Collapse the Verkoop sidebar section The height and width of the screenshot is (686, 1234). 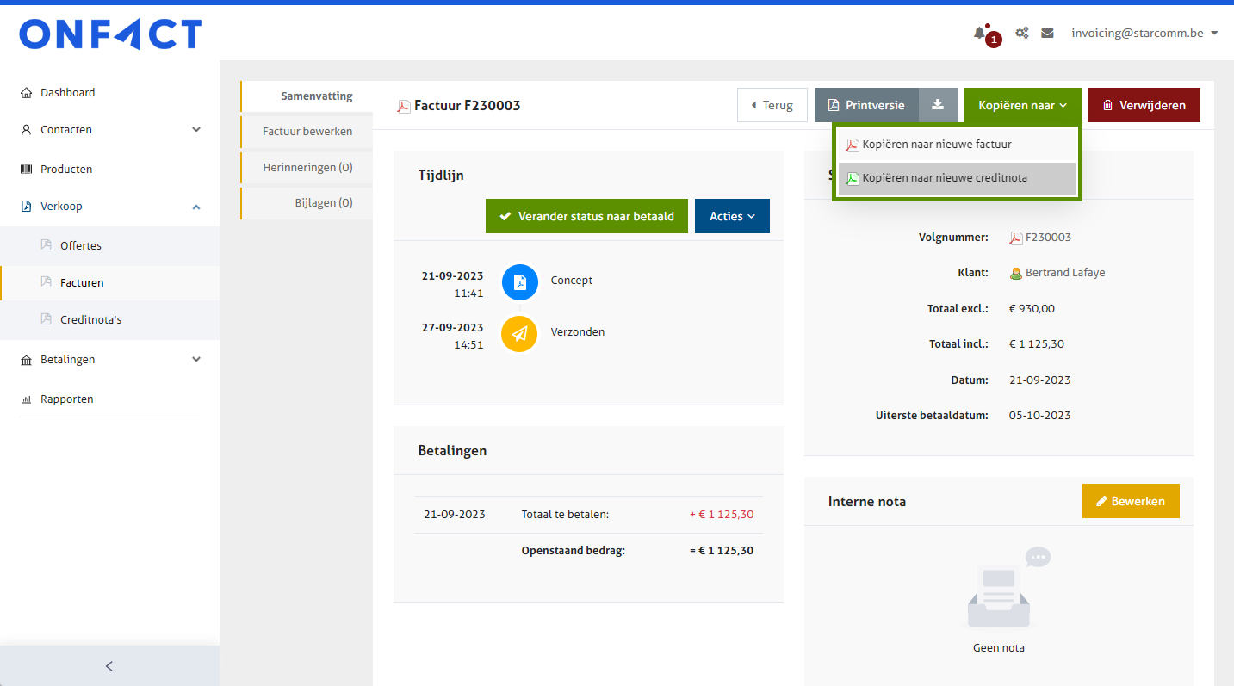pos(195,207)
